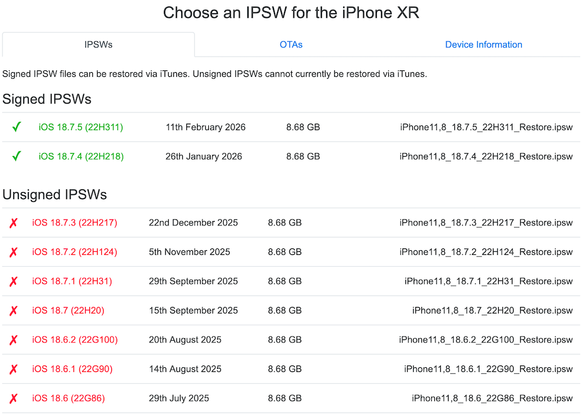Click the green checkmark beside iOS 18.7.4
The width and height of the screenshot is (587, 414).
tap(17, 157)
